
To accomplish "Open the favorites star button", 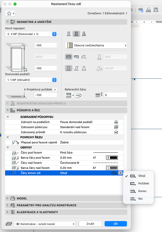I will point(10,14).
